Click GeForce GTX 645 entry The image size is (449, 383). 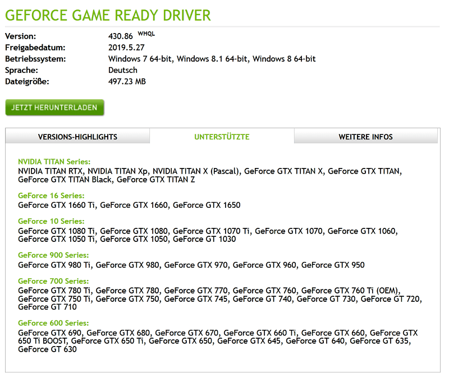249,341
